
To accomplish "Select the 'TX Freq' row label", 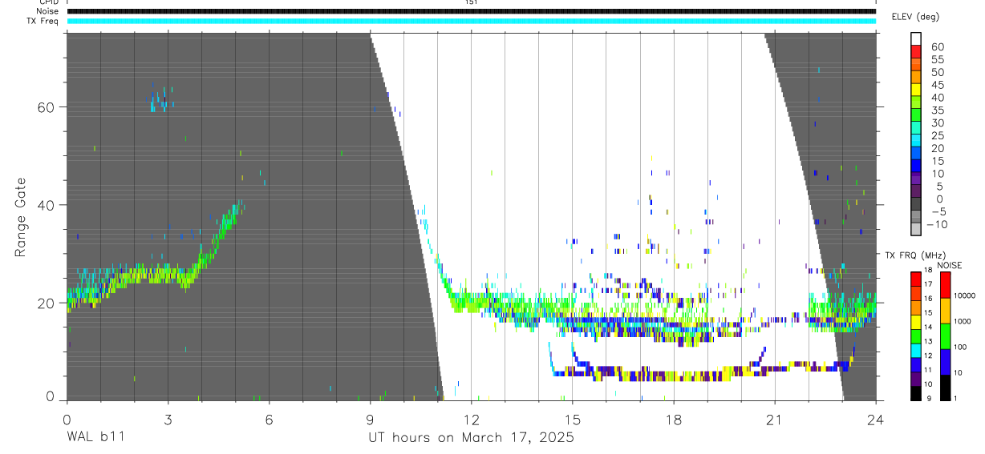I will click(43, 21).
